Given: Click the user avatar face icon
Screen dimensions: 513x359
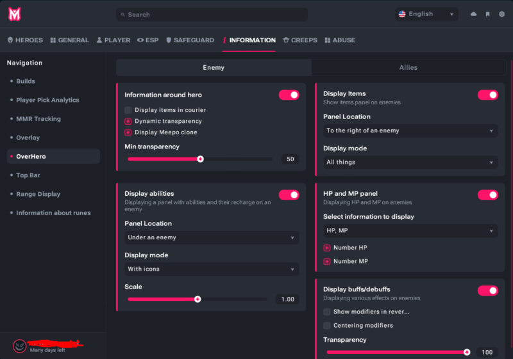Looking at the screenshot, I should pos(20,346).
